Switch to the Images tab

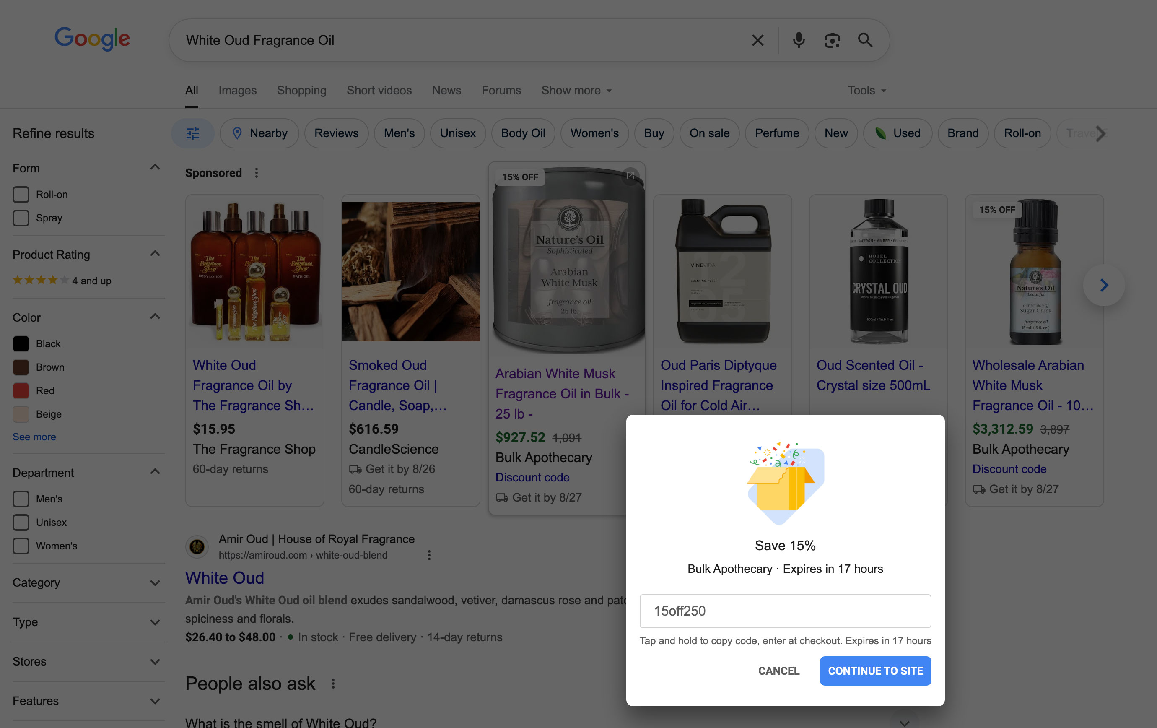pos(237,90)
